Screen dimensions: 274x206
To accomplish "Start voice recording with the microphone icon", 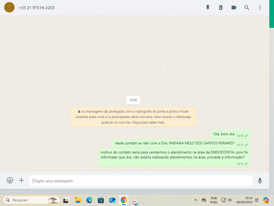I will click(260, 181).
